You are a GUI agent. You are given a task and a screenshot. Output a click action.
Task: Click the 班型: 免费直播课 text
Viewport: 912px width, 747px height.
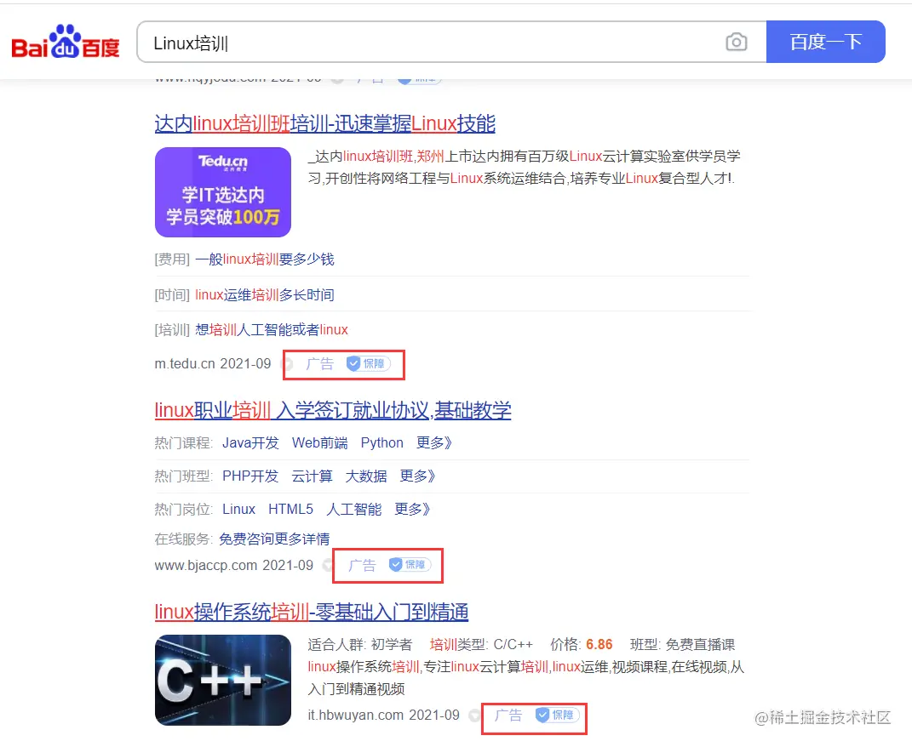[x=682, y=644]
